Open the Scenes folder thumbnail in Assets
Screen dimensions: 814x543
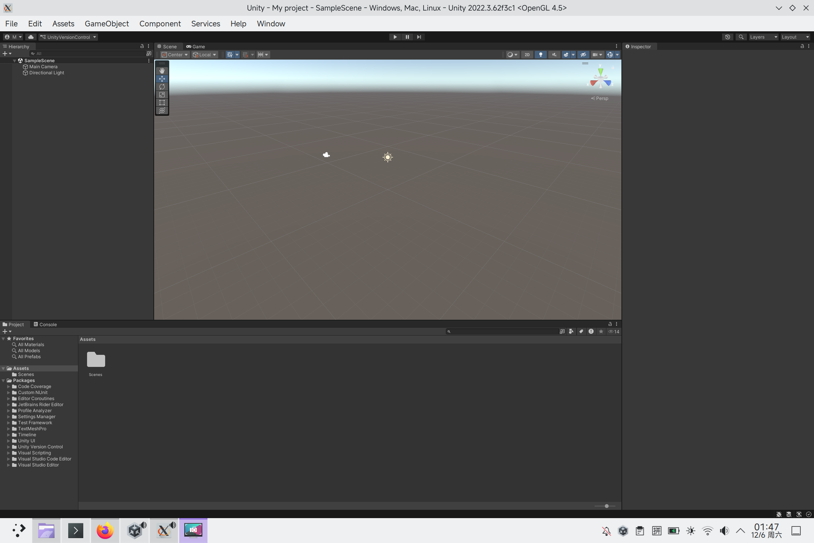click(x=96, y=360)
